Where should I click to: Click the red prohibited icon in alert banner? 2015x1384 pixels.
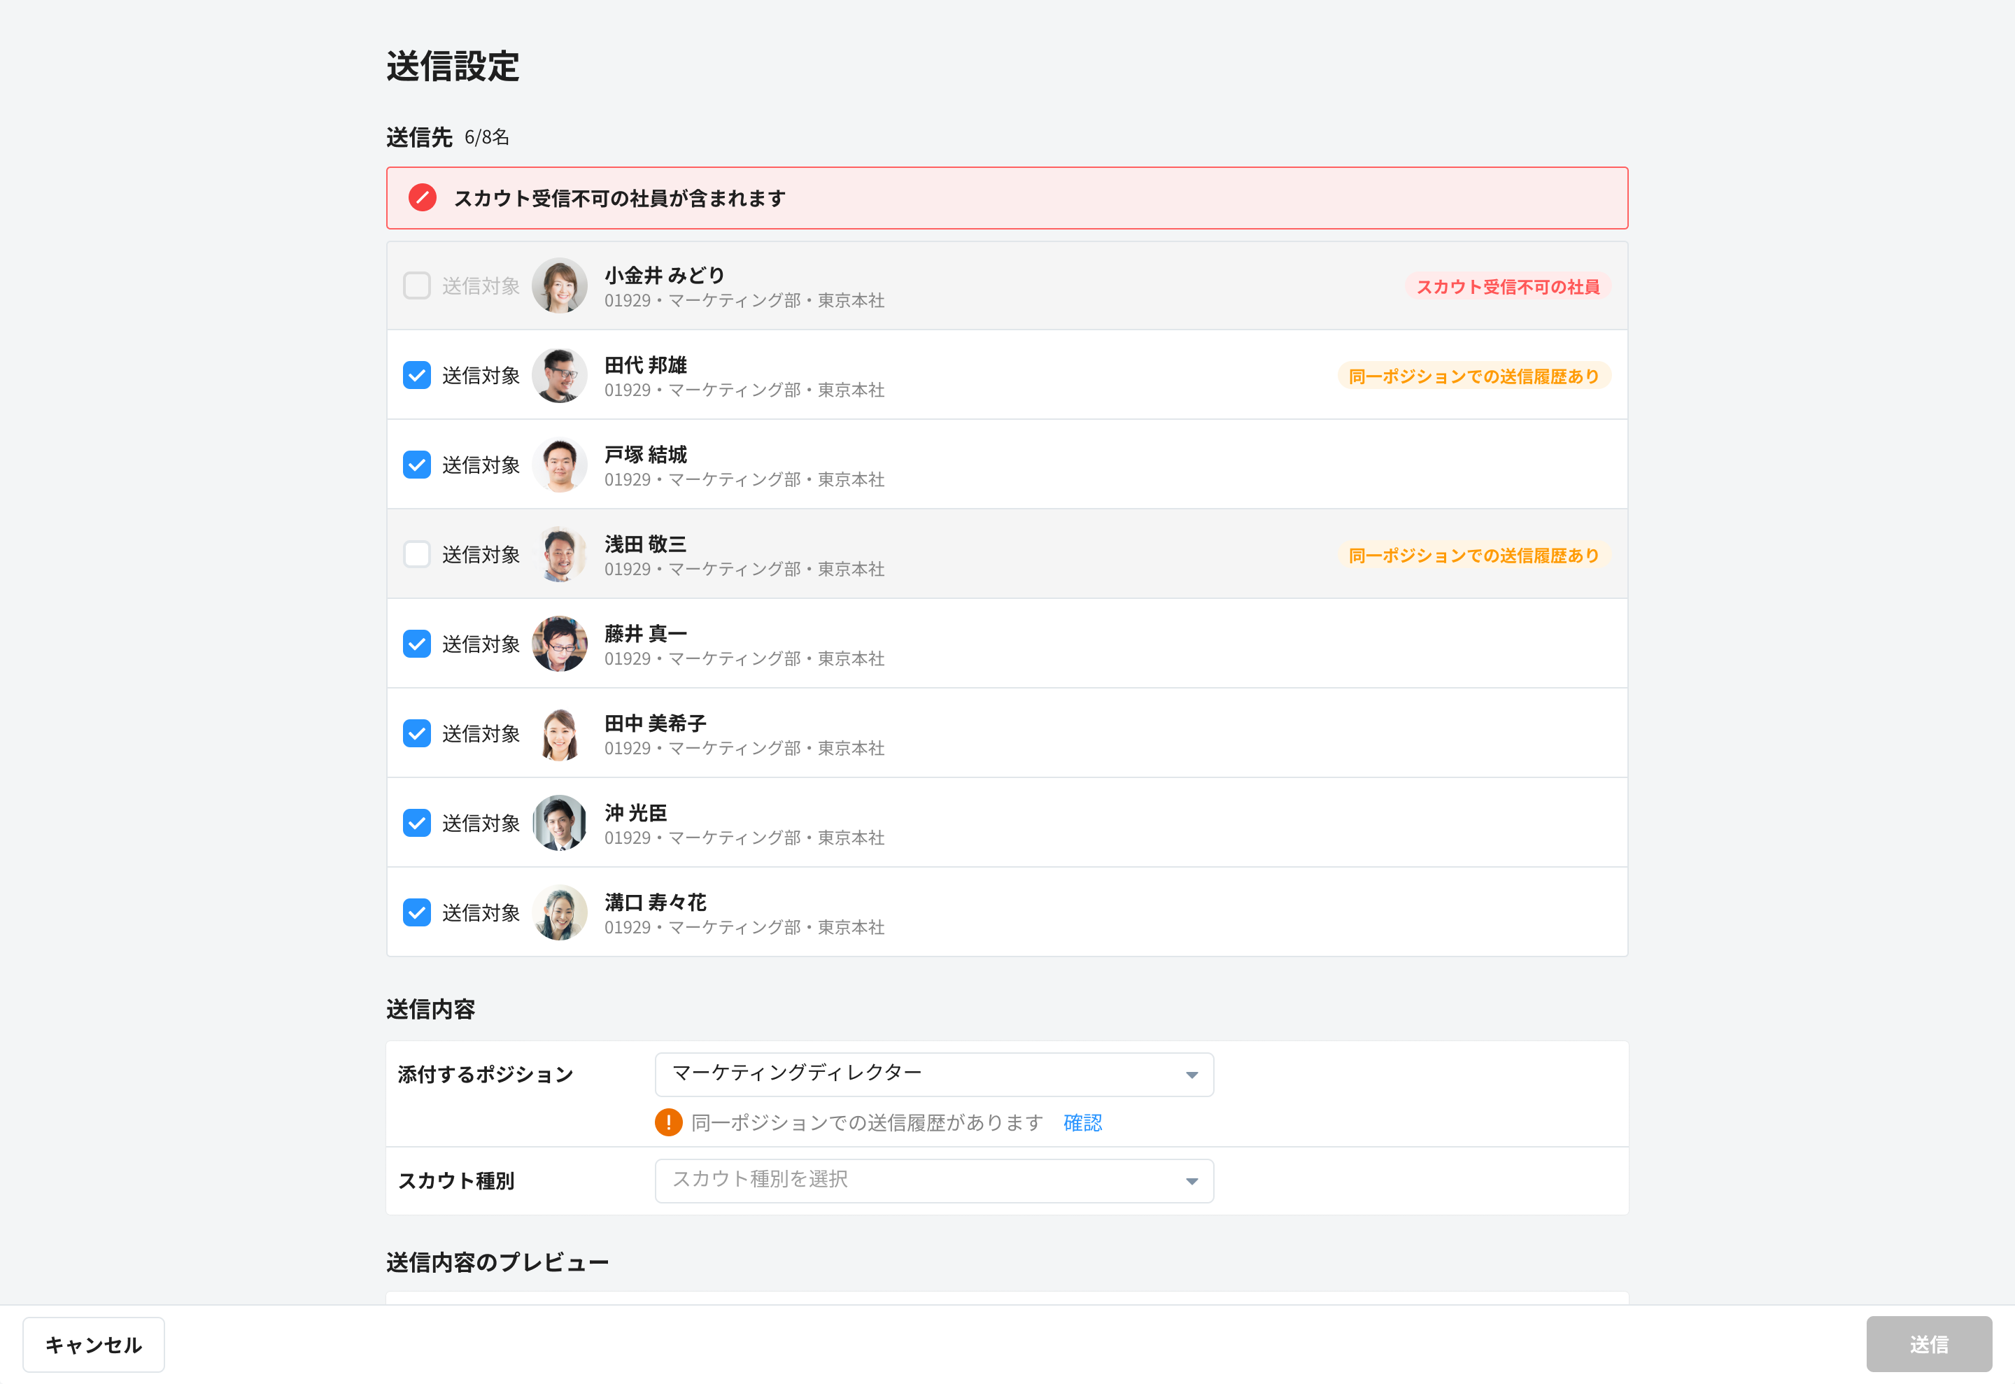423,198
